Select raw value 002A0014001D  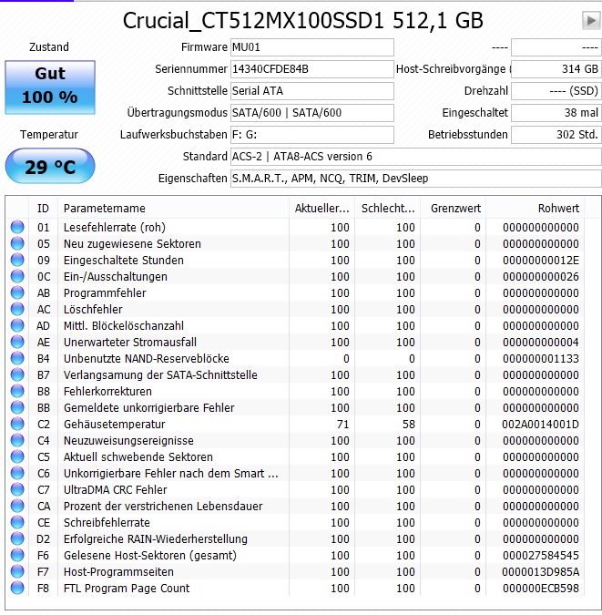pyautogui.click(x=541, y=425)
